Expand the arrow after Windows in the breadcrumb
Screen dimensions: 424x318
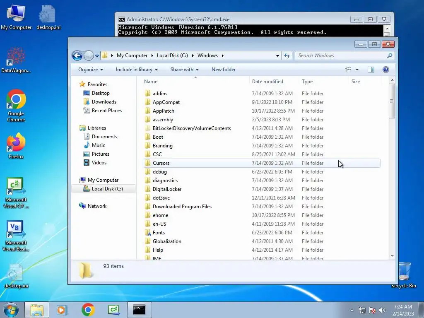(x=222, y=56)
